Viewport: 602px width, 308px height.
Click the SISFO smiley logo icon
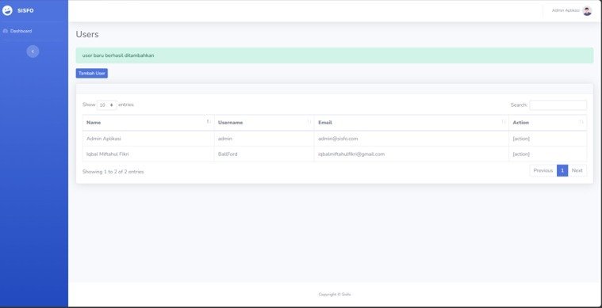pos(7,11)
